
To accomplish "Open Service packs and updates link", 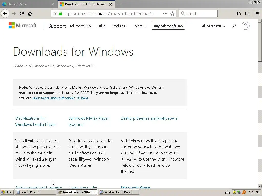I will coord(38,187).
